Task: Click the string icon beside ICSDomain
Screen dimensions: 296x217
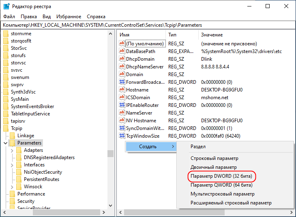Action: 122,97
